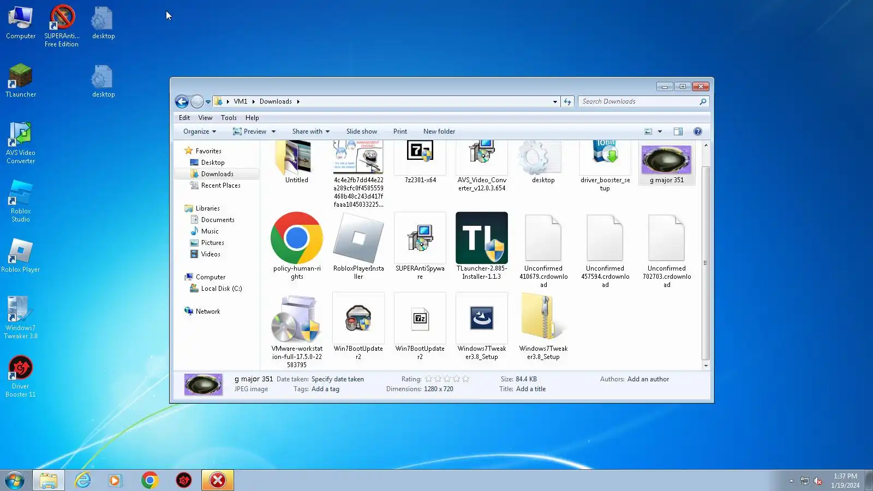Image resolution: width=873 pixels, height=491 pixels.
Task: Open the Edit menu
Action: (184, 118)
